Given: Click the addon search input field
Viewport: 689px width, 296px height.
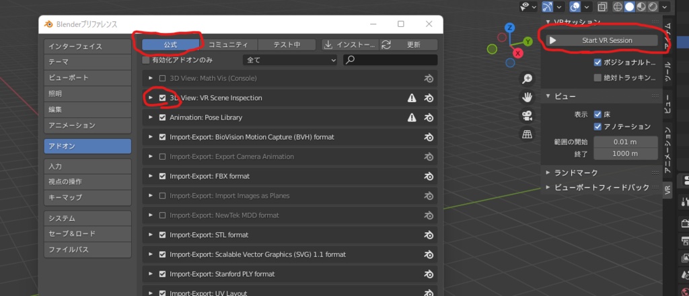Looking at the screenshot, I should (x=390, y=60).
